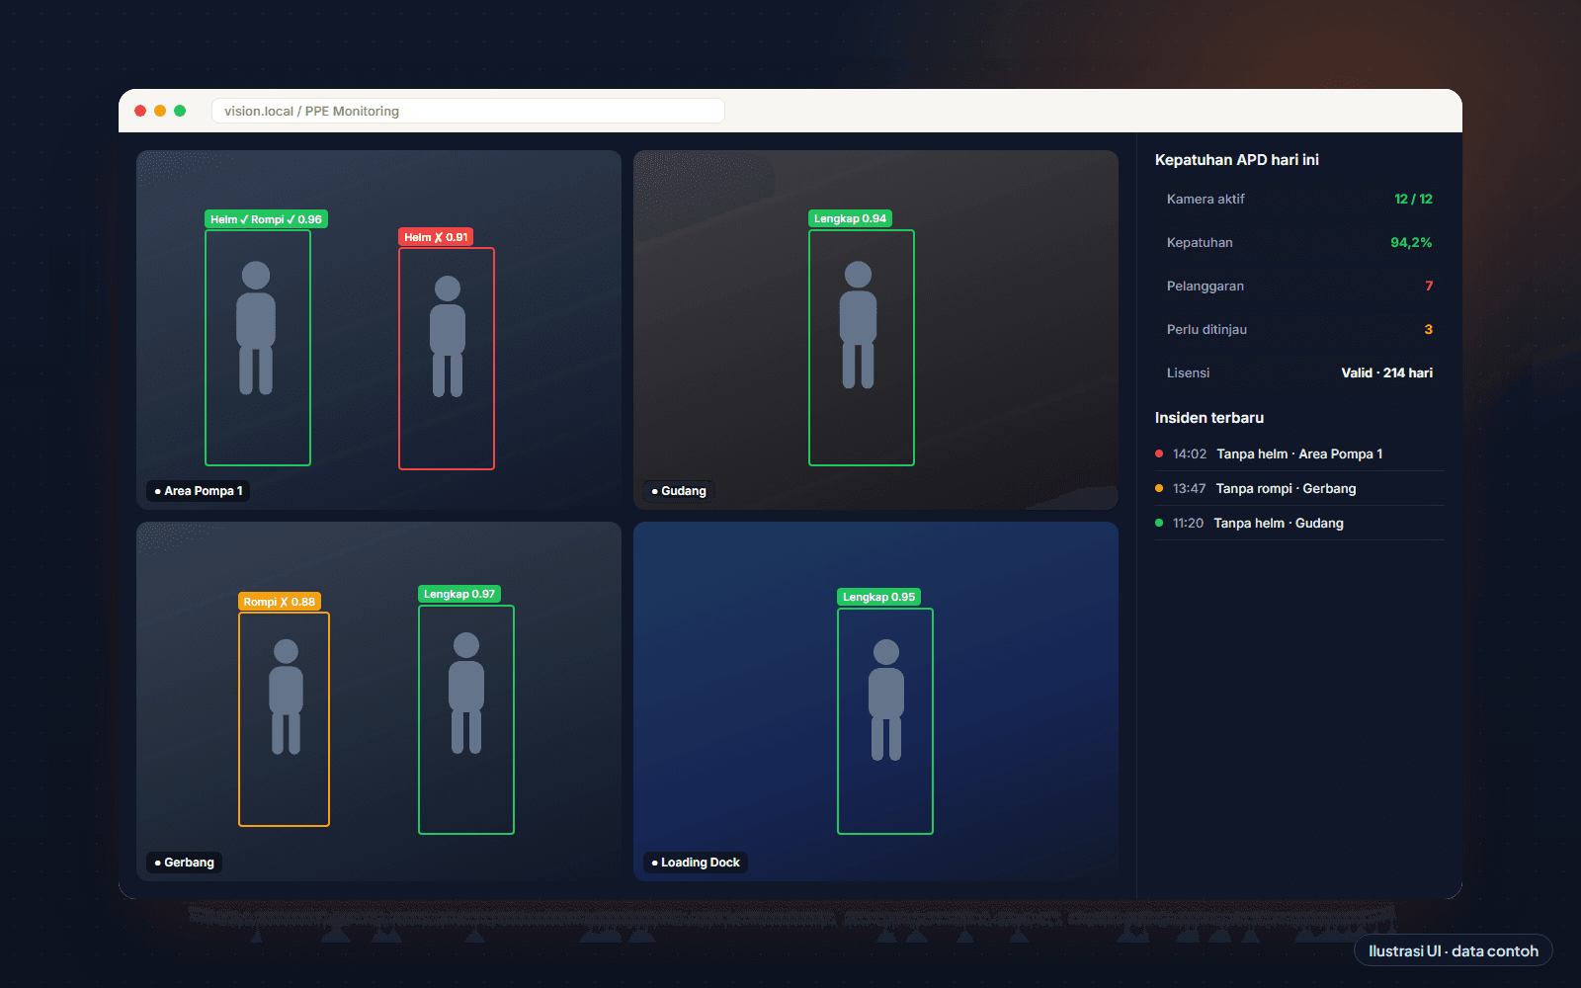Click the Insiden terbaru heading
Viewport: 1581px width, 988px height.
point(1209,418)
